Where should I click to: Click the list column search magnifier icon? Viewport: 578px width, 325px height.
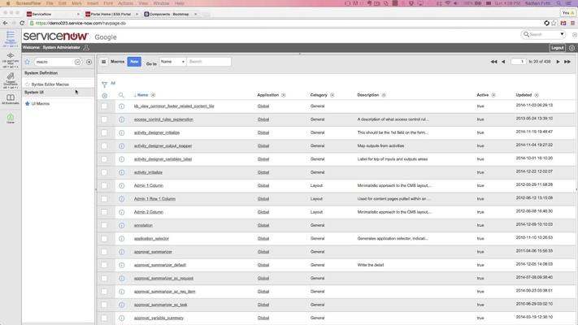click(x=121, y=95)
